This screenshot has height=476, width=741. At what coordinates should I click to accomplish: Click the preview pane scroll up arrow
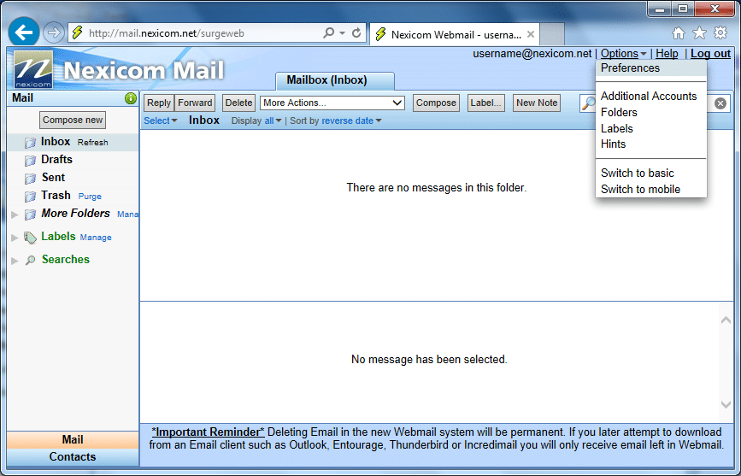click(x=726, y=320)
